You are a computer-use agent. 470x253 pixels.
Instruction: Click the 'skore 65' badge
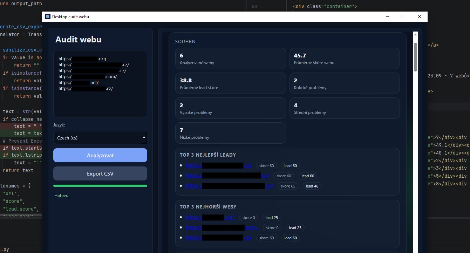click(x=288, y=186)
